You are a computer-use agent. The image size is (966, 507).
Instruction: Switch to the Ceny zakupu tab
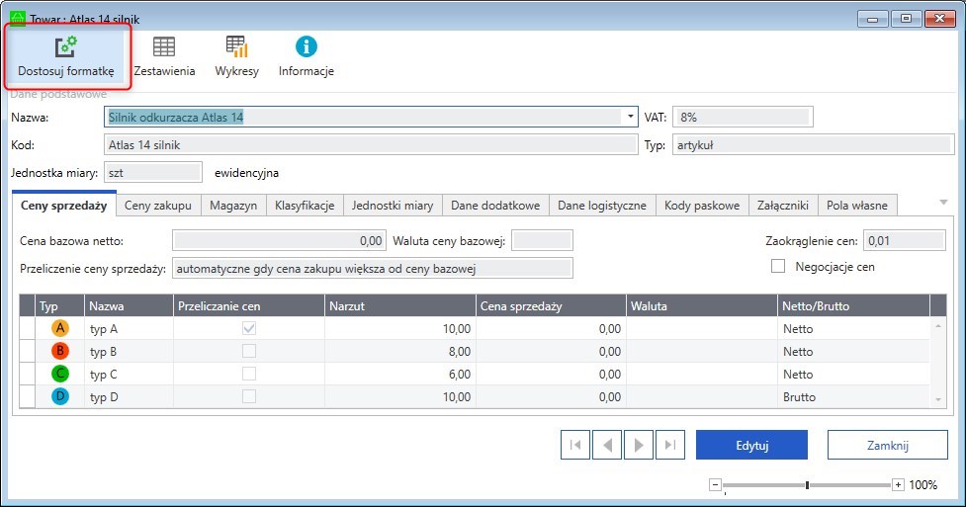158,205
